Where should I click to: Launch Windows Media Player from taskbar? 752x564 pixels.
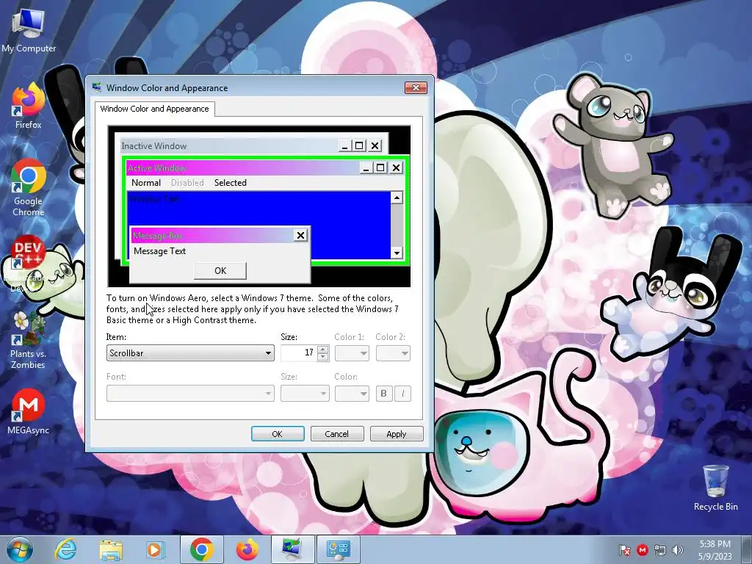(x=154, y=549)
